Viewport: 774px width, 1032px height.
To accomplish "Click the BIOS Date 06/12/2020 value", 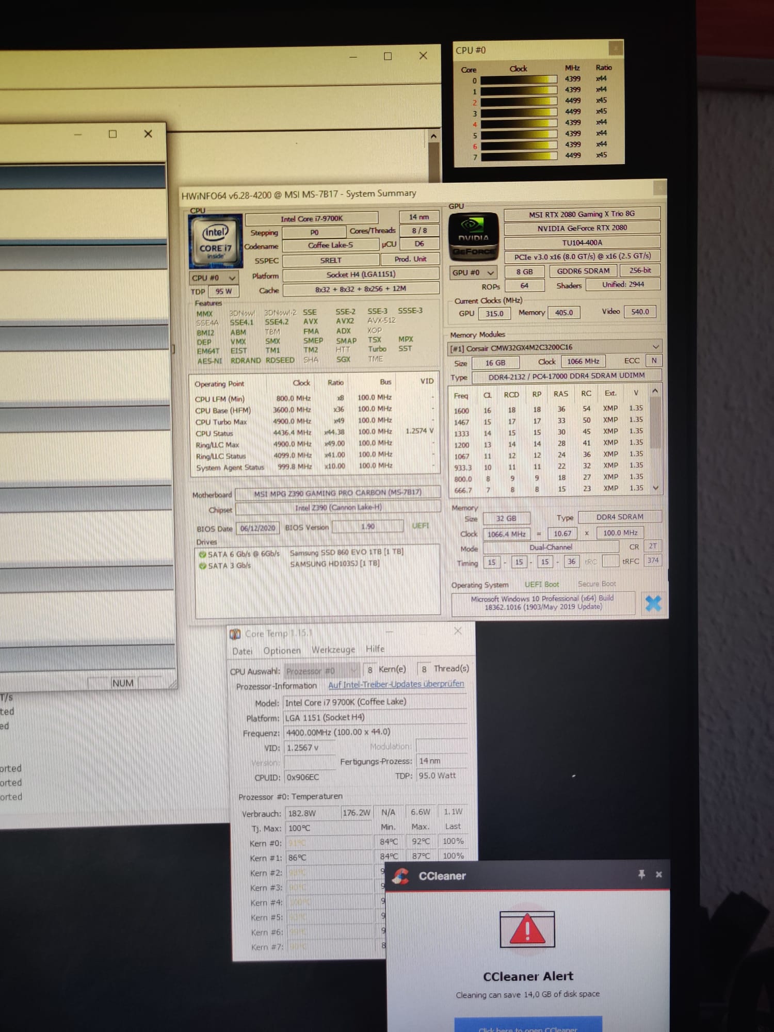I will coord(258,528).
